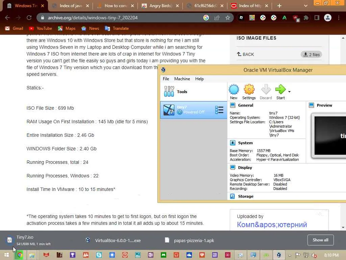Image resolution: width=346 pixels, height=260 pixels.
Task: Click the Preview panel header icon
Action: click(x=311, y=105)
